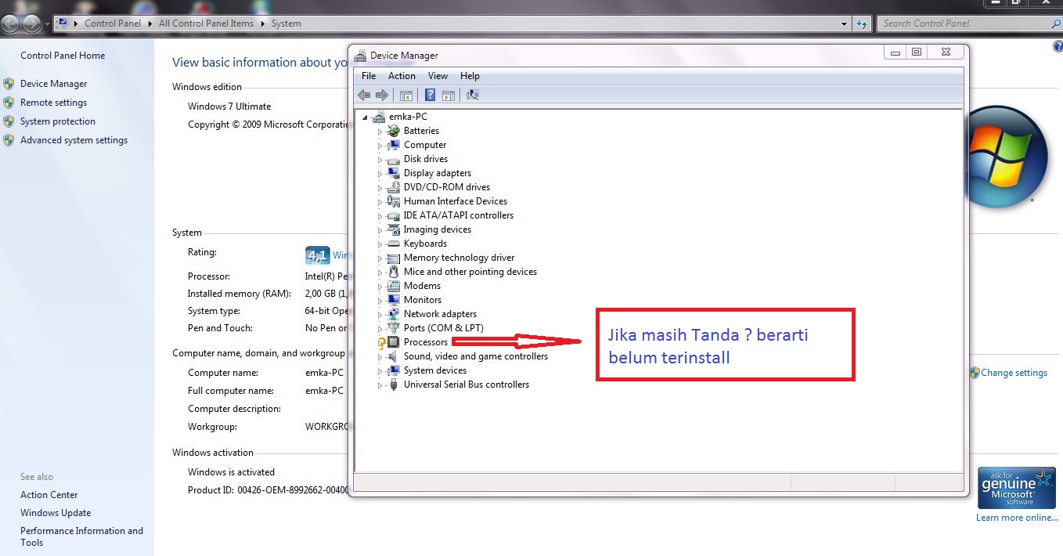
Task: Expand the System devices node
Action: (380, 371)
